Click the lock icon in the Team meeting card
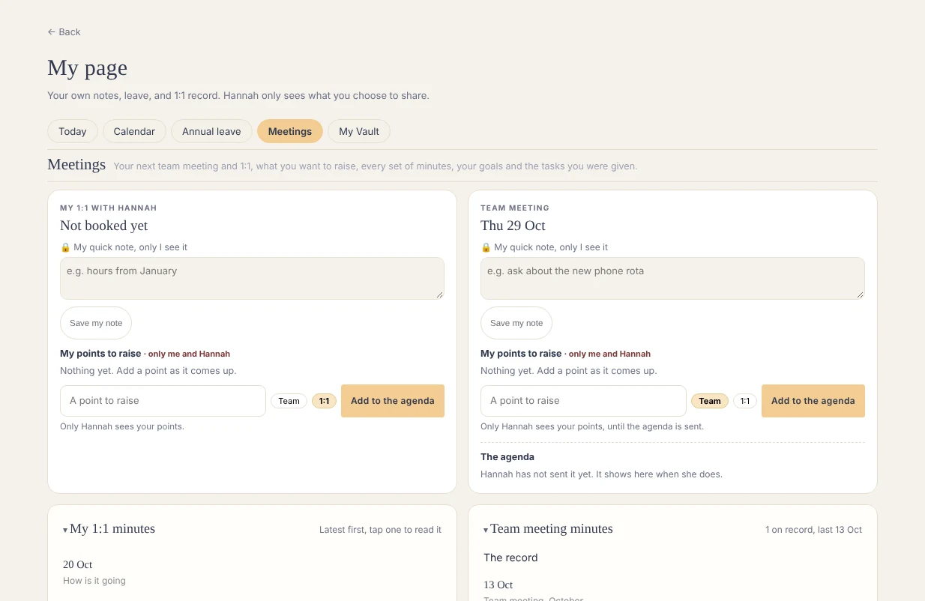 point(486,247)
